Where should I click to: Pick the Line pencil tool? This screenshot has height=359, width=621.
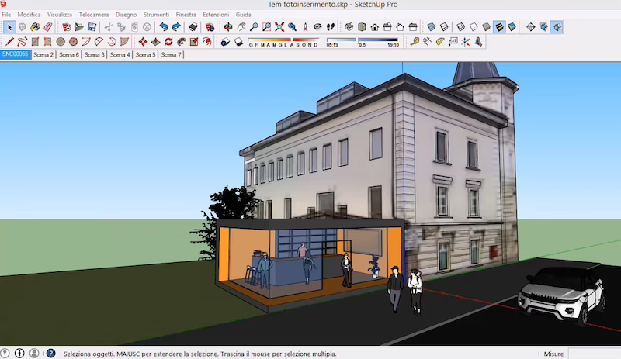[x=9, y=41]
